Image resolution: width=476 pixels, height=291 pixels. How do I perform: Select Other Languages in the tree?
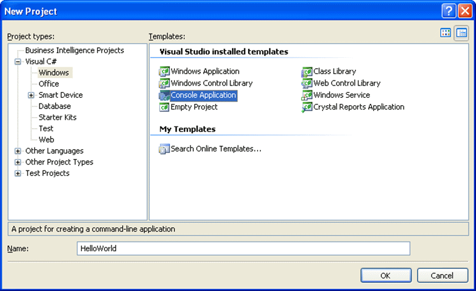tap(54, 151)
